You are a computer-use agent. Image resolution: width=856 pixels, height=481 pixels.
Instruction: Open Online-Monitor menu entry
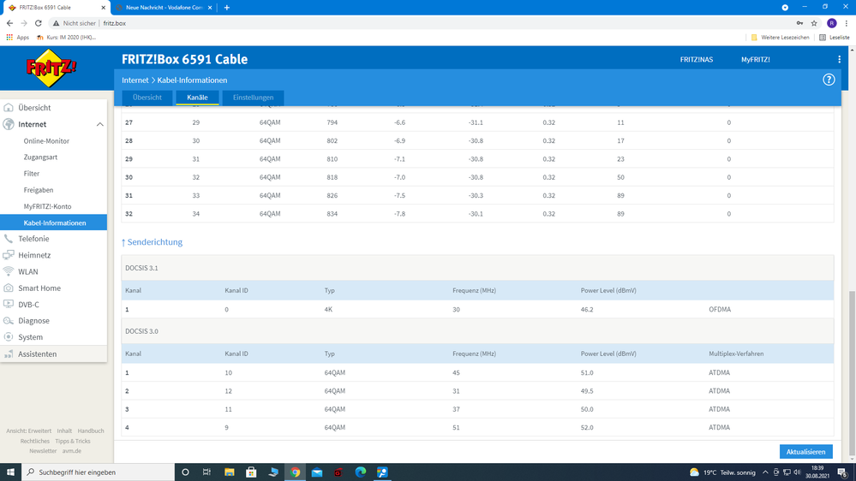coord(46,140)
